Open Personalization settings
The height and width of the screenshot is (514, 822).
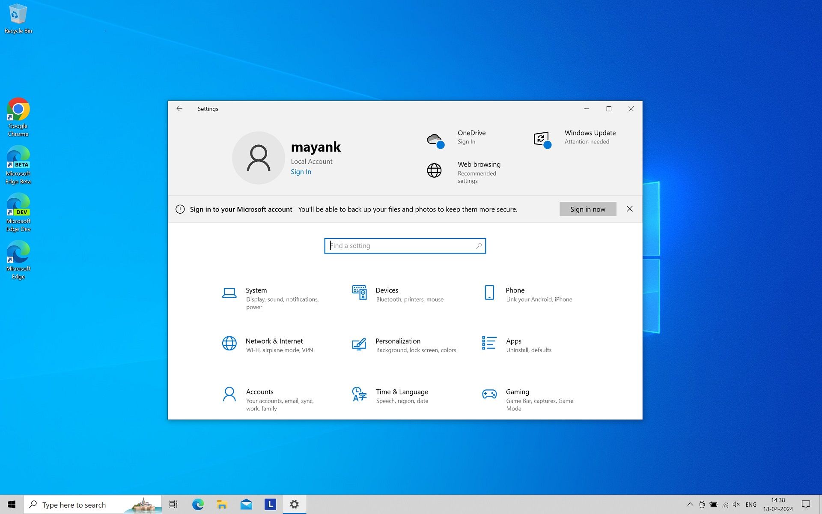(x=398, y=341)
